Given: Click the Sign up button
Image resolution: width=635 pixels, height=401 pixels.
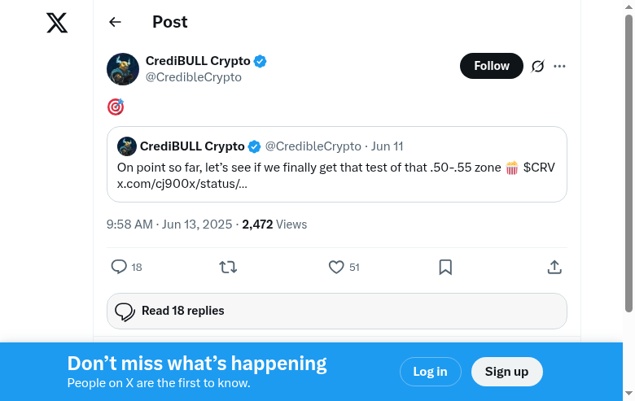Looking at the screenshot, I should tap(506, 372).
